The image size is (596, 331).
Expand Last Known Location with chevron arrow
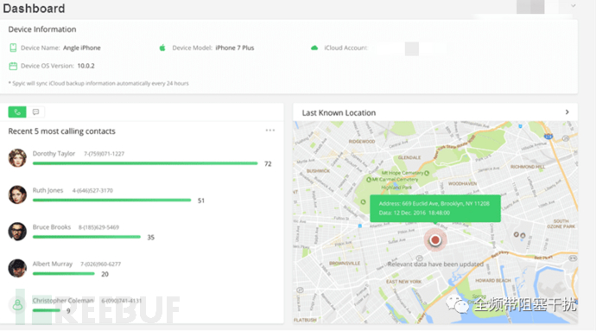(567, 112)
